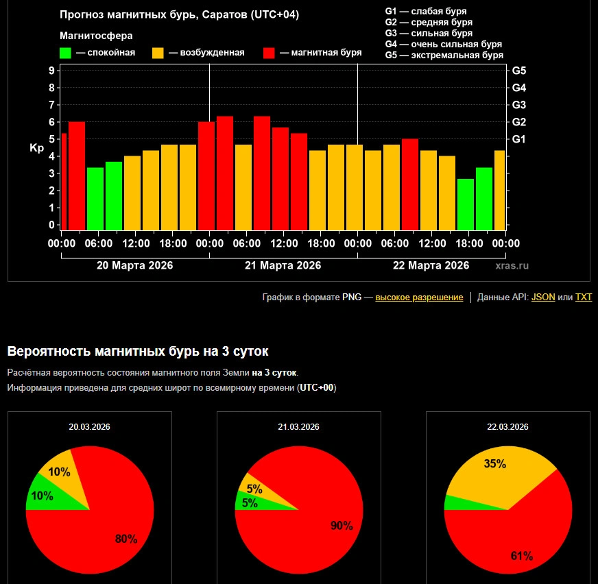The image size is (598, 584).
Task: Click the only red bar on 22 Марта
Action: tap(410, 184)
